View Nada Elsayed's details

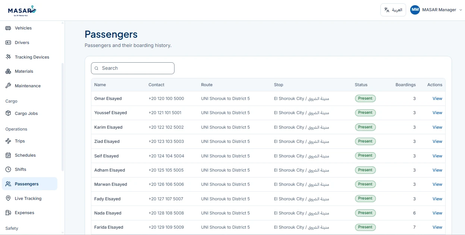[x=437, y=213]
